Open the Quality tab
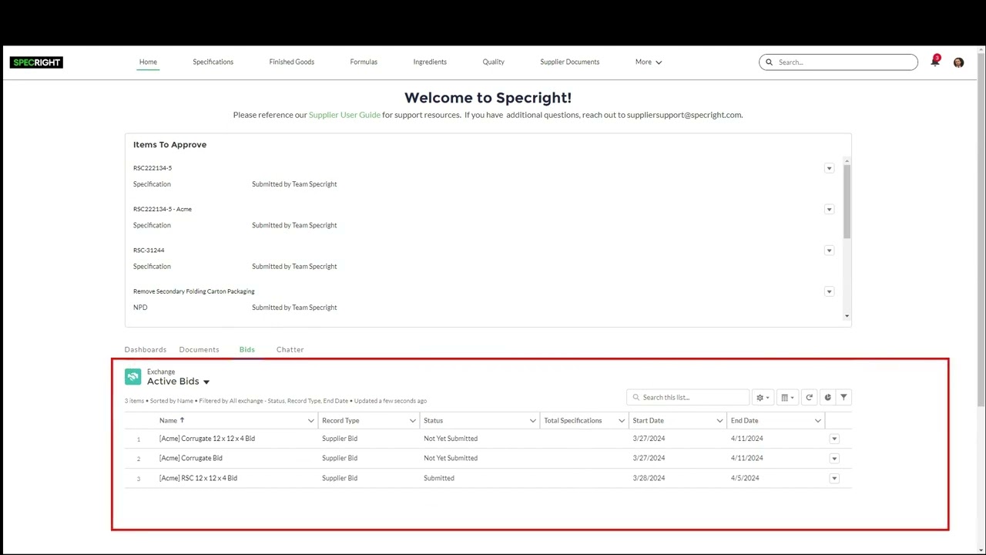Screen dimensions: 986x555 (x=493, y=62)
